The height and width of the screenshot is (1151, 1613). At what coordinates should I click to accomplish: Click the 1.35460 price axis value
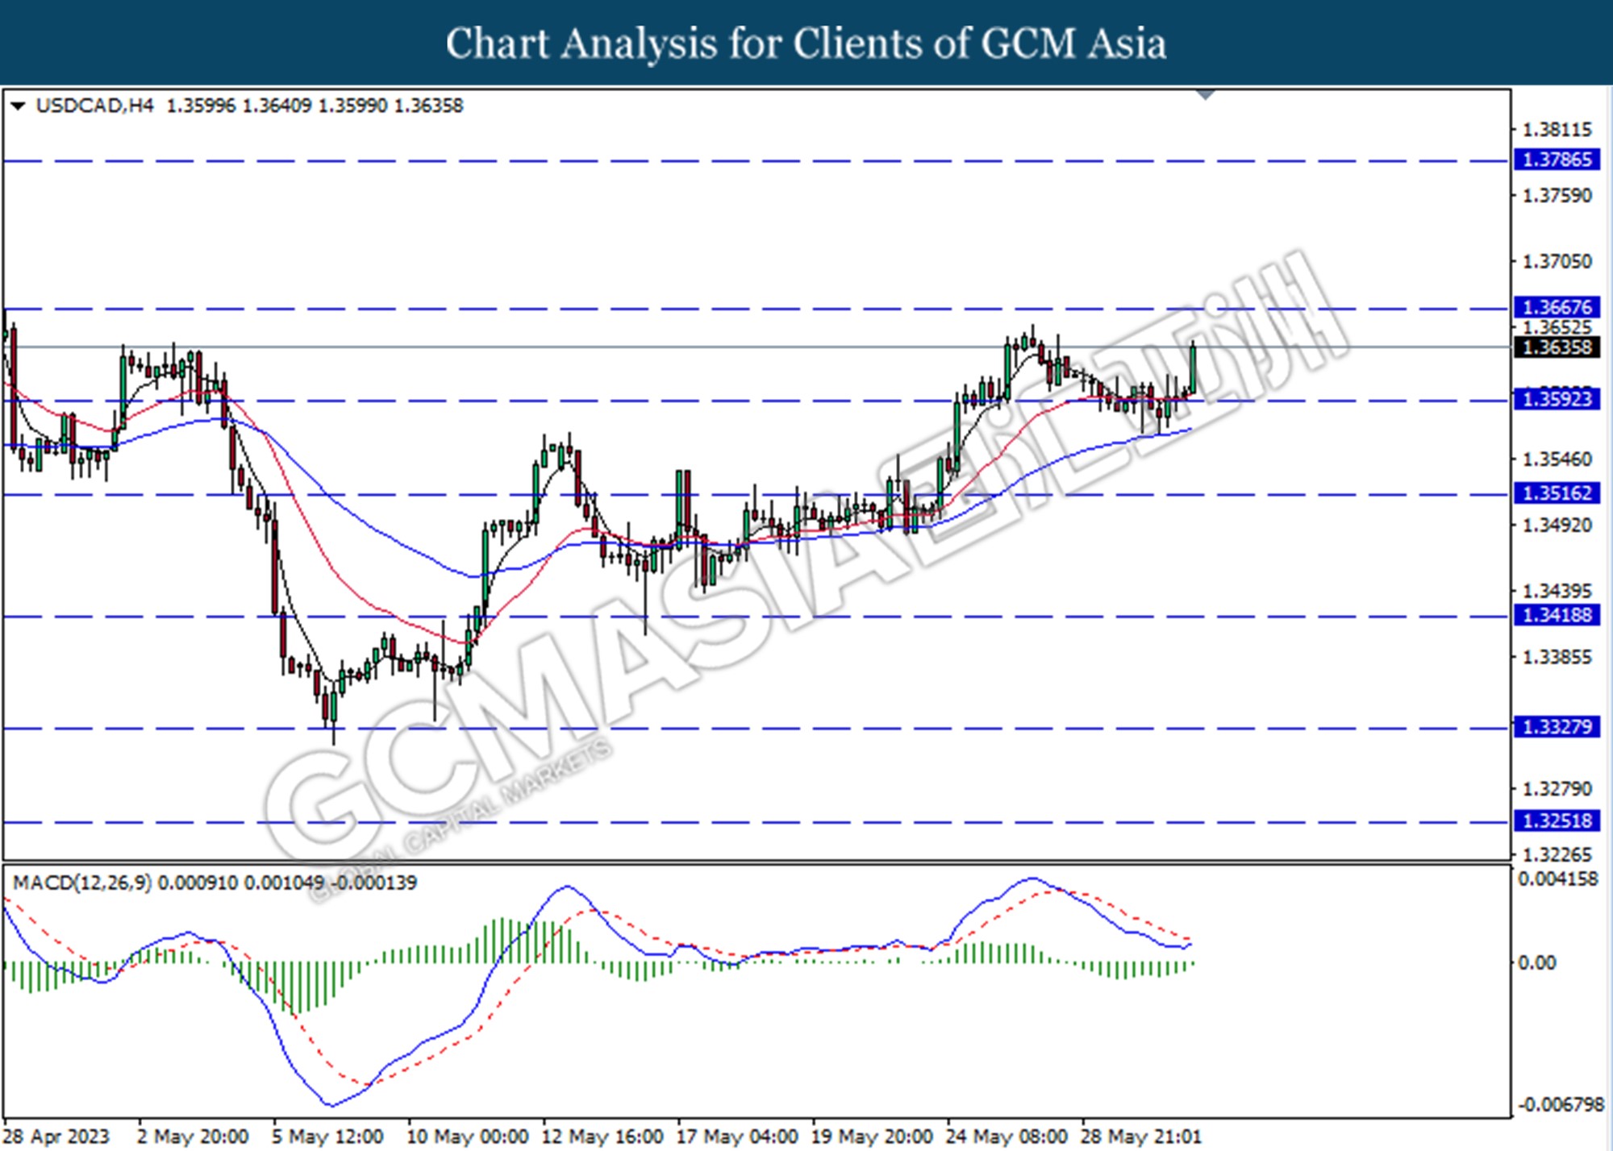point(1557,459)
